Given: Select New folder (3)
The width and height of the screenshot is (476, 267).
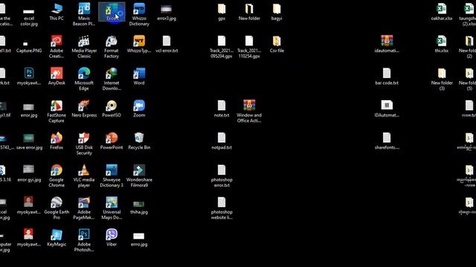Looking at the screenshot, I should click(442, 79).
